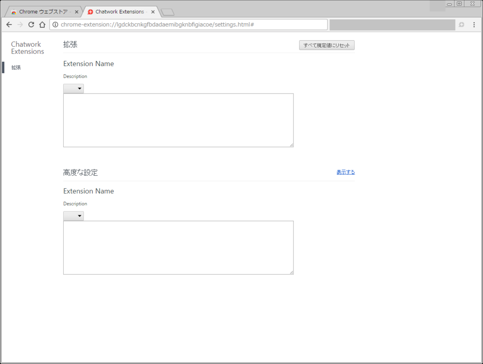This screenshot has height=364, width=483.
Task: Open a new browser tab
Action: (167, 12)
